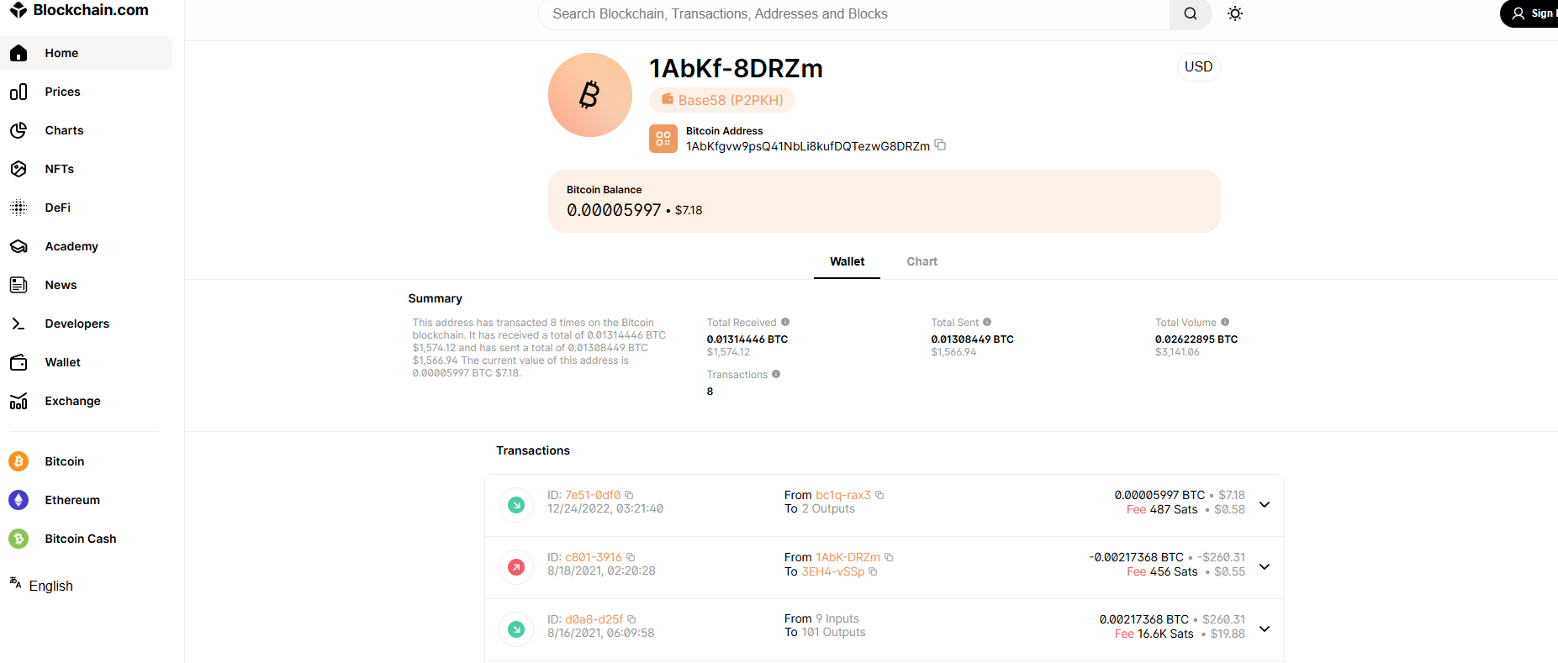The height and width of the screenshot is (663, 1558).
Task: Expand the c801-3916 transaction row
Action: [1265, 566]
